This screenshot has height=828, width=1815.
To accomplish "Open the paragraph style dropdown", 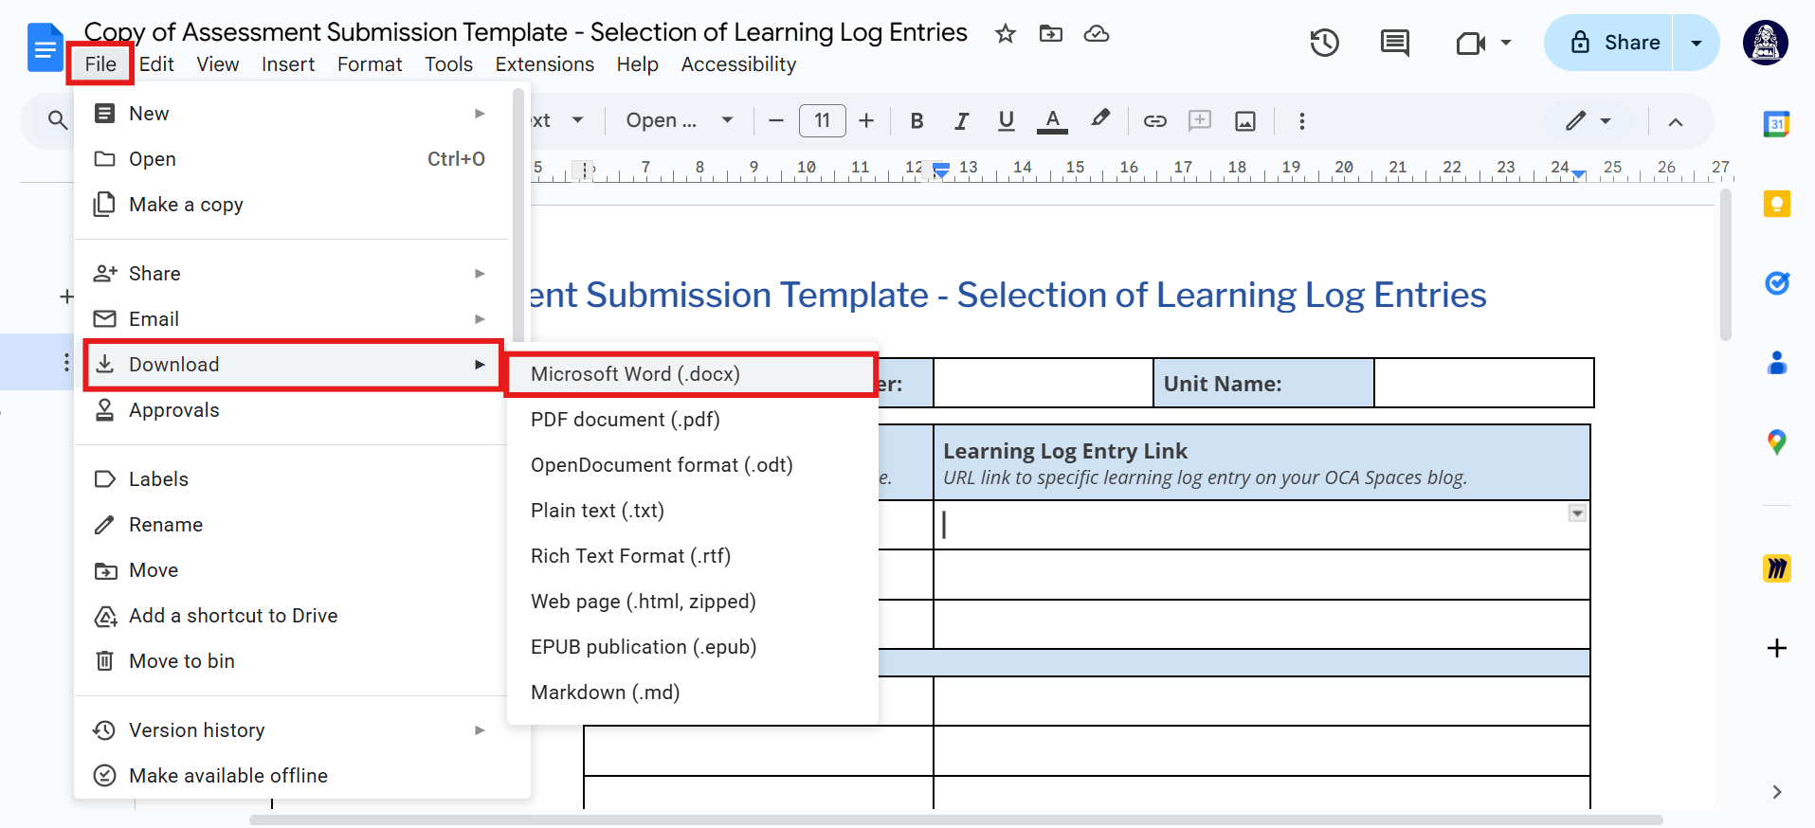I will 557,120.
